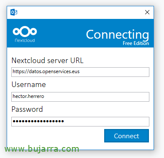This screenshot has width=164, height=158.
Task: Click on the hector.herrero text
Action: click(x=28, y=96)
